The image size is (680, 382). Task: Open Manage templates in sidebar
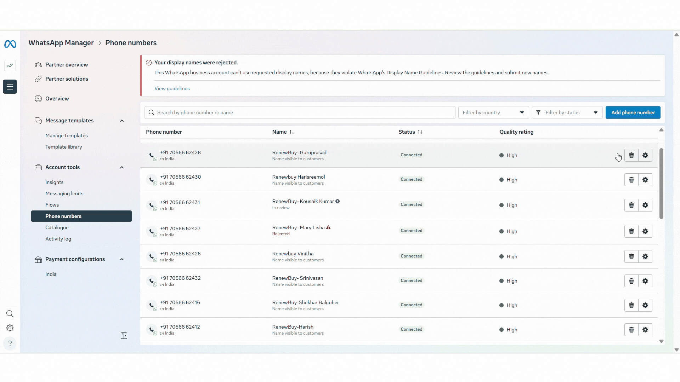66,135
